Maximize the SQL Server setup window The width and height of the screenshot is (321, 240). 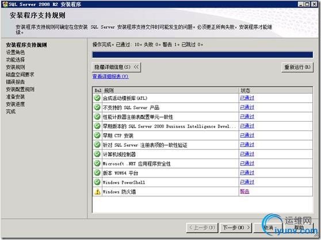(x=307, y=4)
